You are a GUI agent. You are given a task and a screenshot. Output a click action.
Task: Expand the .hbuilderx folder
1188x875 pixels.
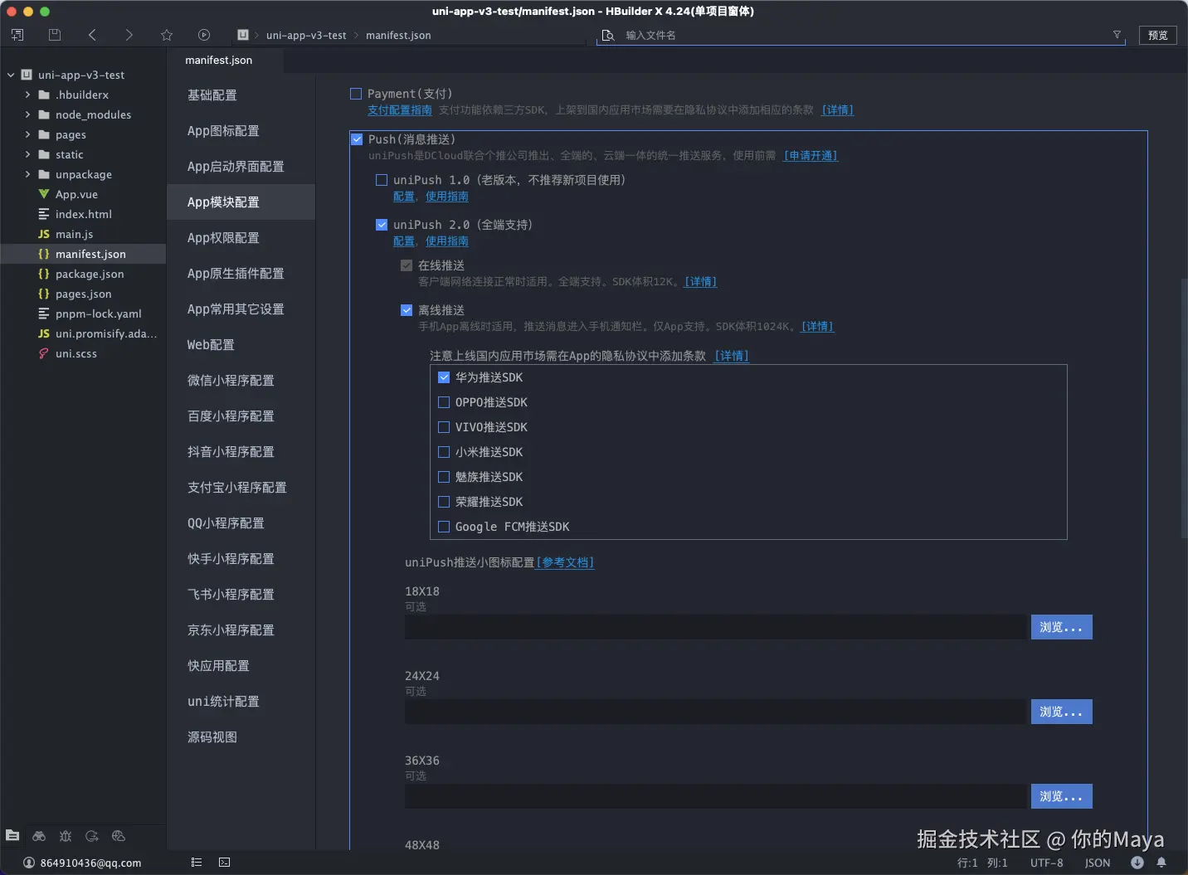point(27,95)
